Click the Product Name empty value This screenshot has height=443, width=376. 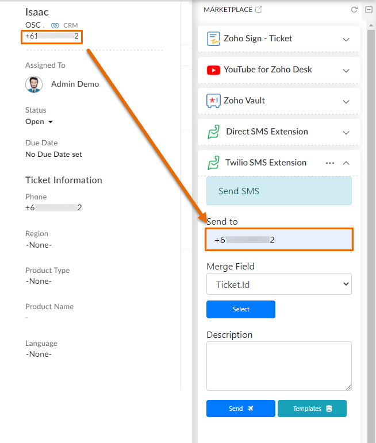(27, 318)
